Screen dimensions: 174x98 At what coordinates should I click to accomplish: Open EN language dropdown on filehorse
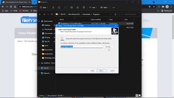tap(147, 21)
